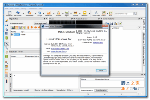The height and width of the screenshot is (100, 150).
Task: Select the untitled.lsf script tab
Action: coord(116,28)
